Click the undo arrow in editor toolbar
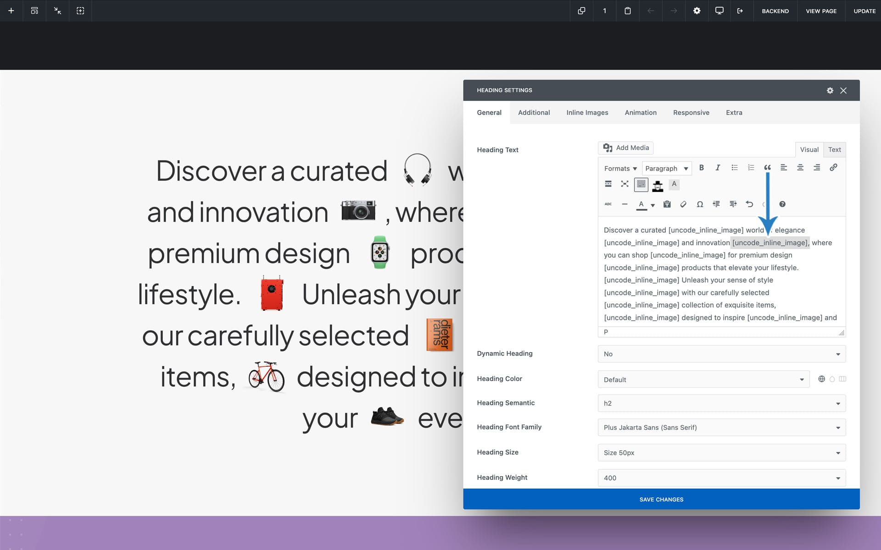 pyautogui.click(x=749, y=204)
